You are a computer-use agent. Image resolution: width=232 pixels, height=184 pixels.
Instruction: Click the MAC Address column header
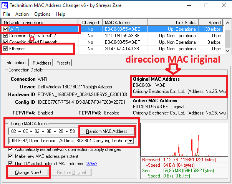125,23
